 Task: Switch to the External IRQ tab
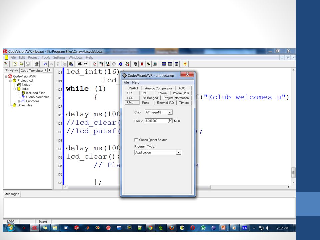click(165, 103)
